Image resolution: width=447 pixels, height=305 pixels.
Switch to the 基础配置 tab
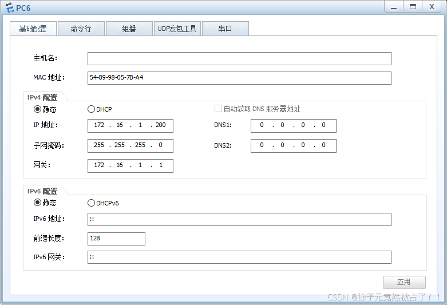coord(33,29)
